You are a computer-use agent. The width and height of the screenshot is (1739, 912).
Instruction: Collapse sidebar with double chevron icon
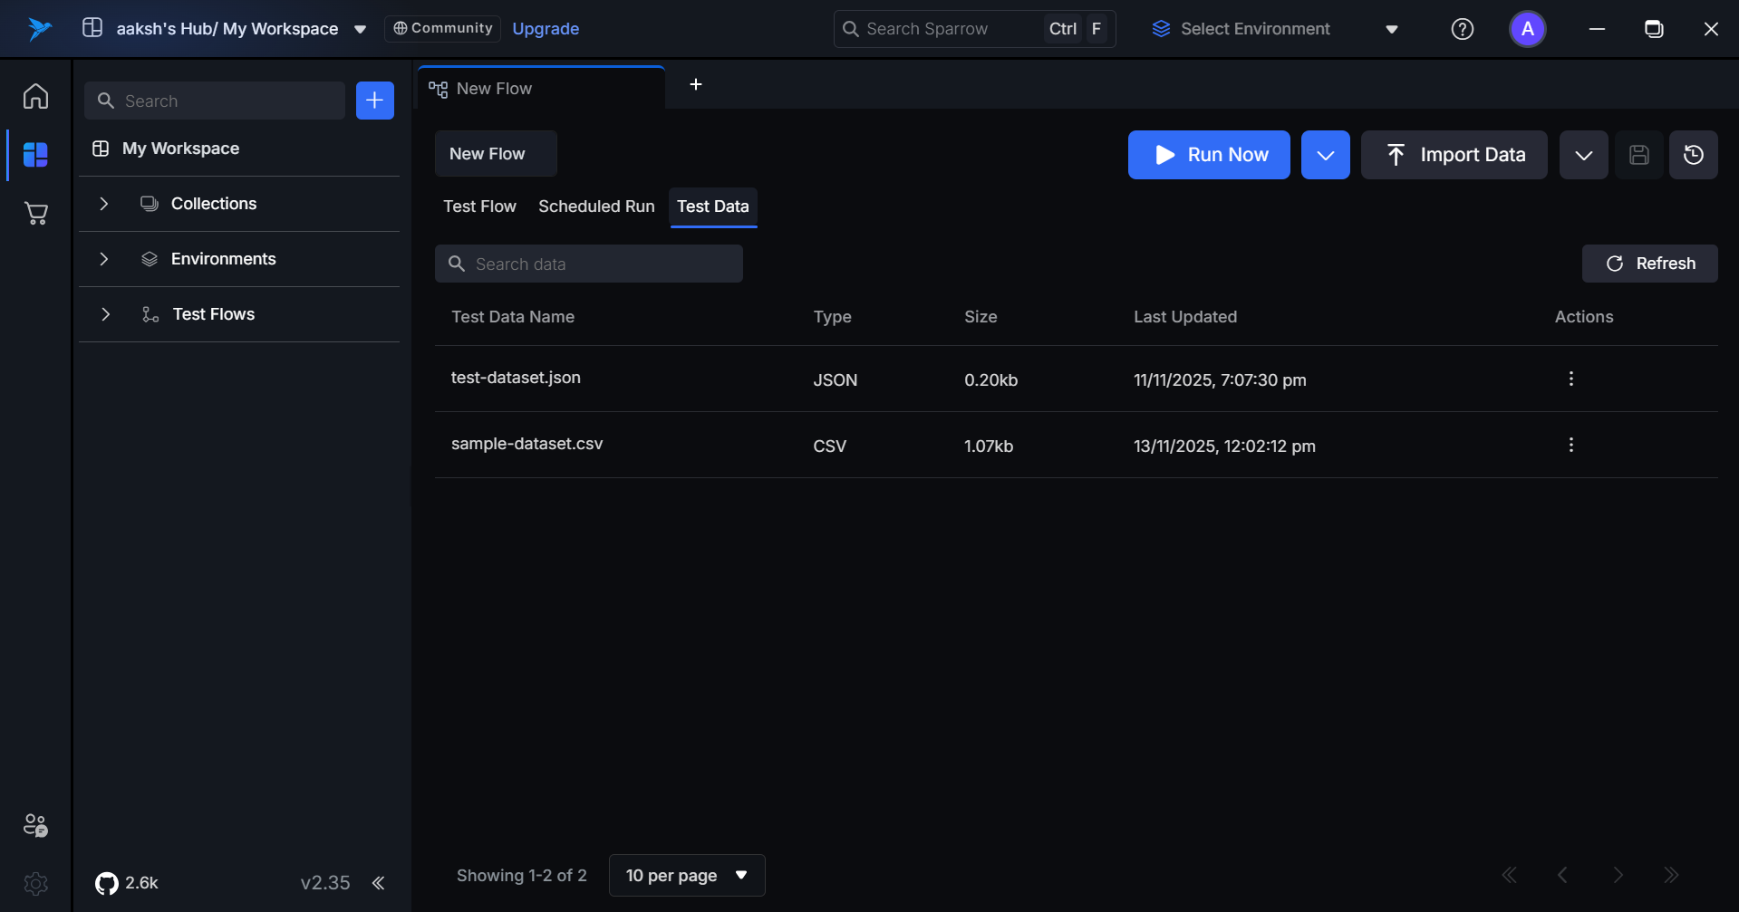(379, 883)
